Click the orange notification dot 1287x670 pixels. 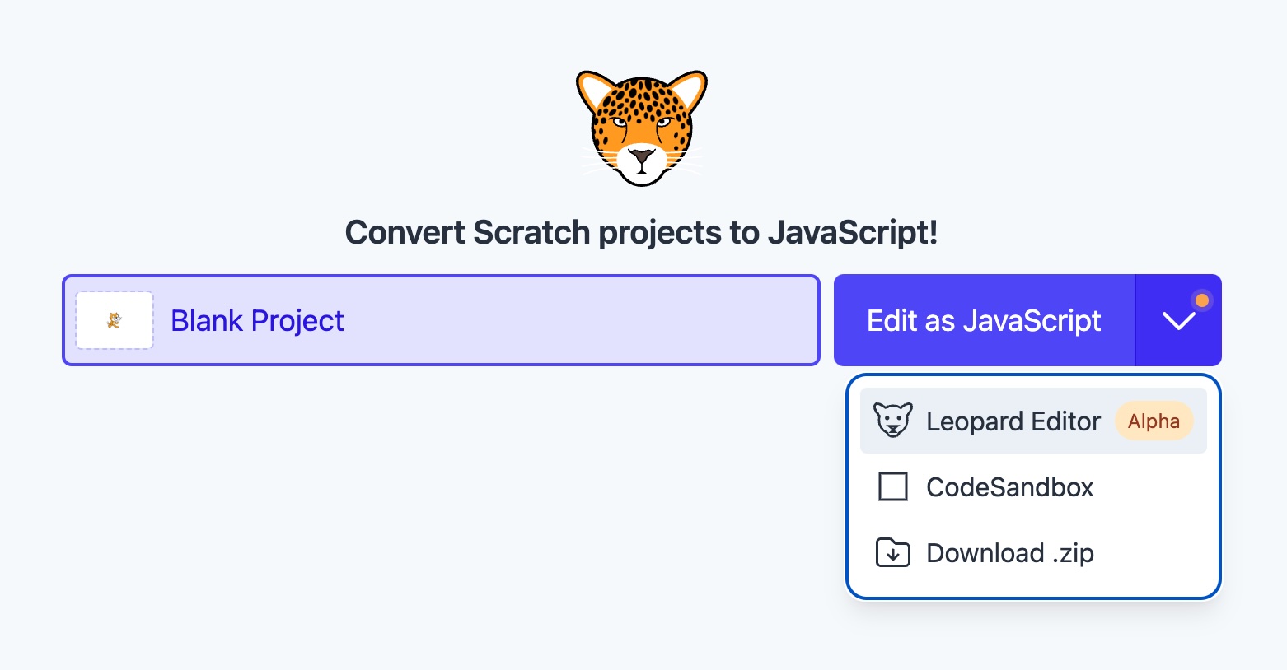(x=1202, y=300)
